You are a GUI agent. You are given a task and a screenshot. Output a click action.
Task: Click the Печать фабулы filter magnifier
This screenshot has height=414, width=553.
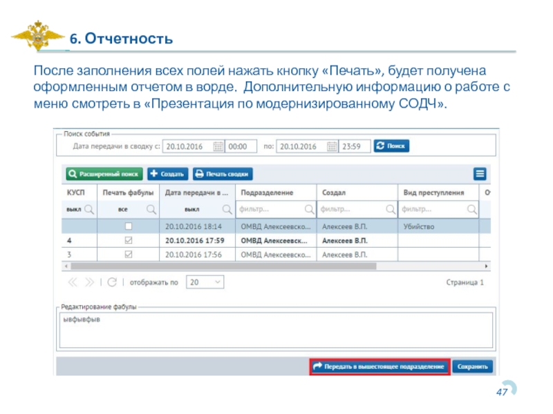coord(151,210)
